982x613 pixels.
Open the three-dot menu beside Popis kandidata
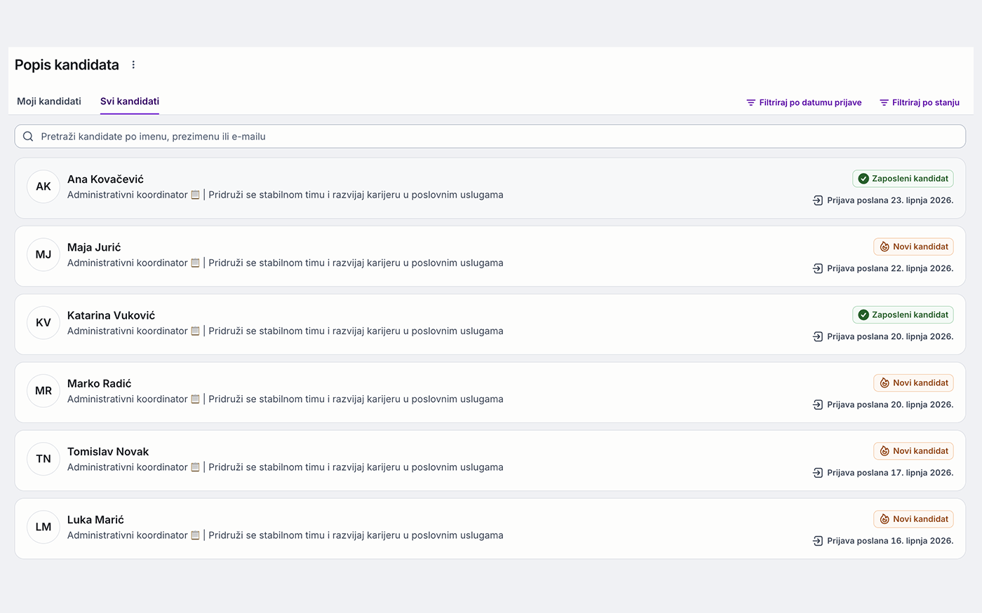tap(133, 64)
